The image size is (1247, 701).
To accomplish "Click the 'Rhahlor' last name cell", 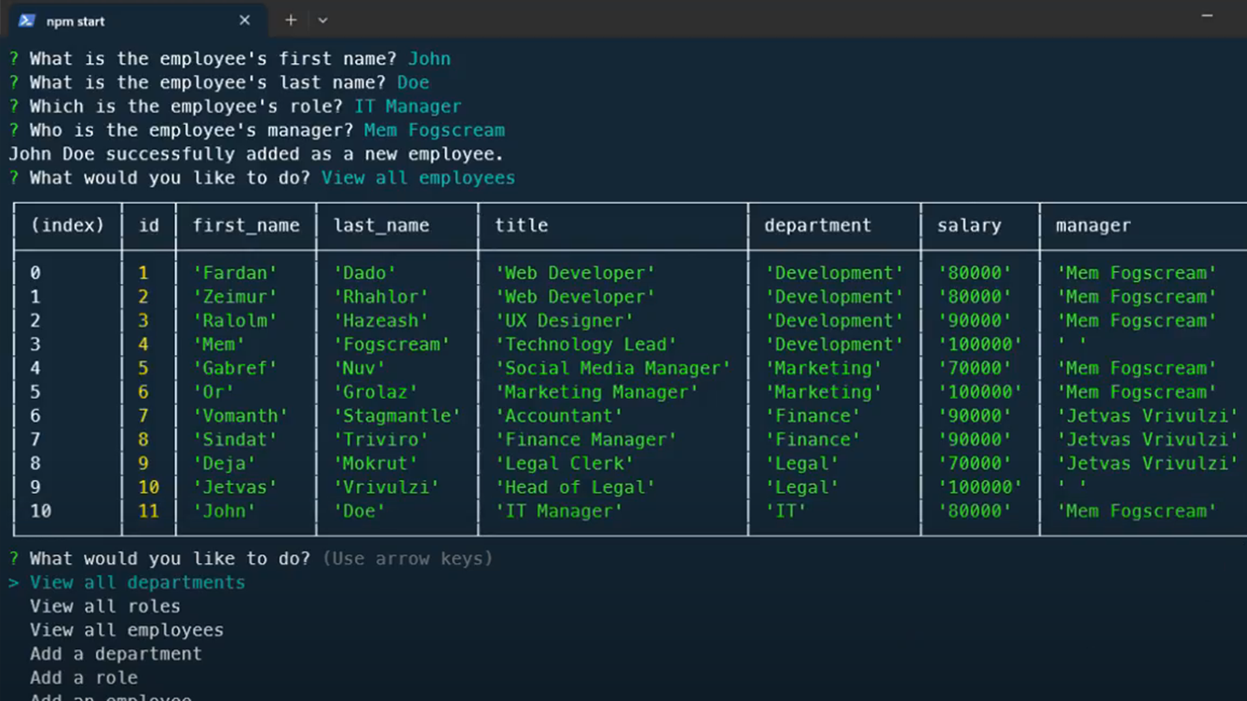I will point(381,297).
